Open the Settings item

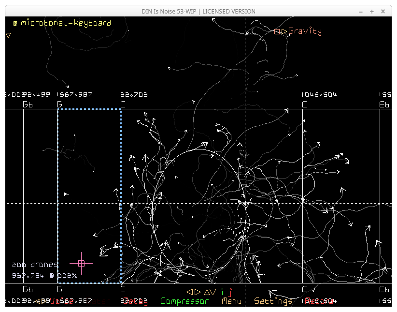[x=273, y=301]
